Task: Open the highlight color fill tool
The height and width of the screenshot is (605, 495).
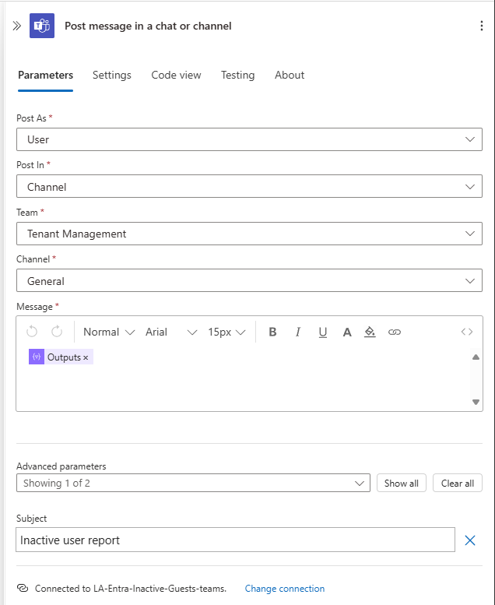Action: click(x=370, y=332)
